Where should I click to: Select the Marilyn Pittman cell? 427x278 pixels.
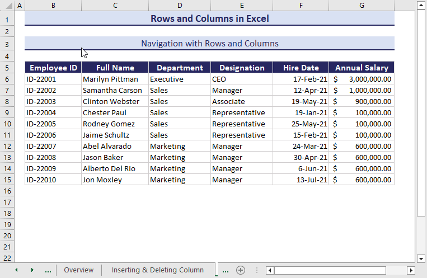coord(115,79)
